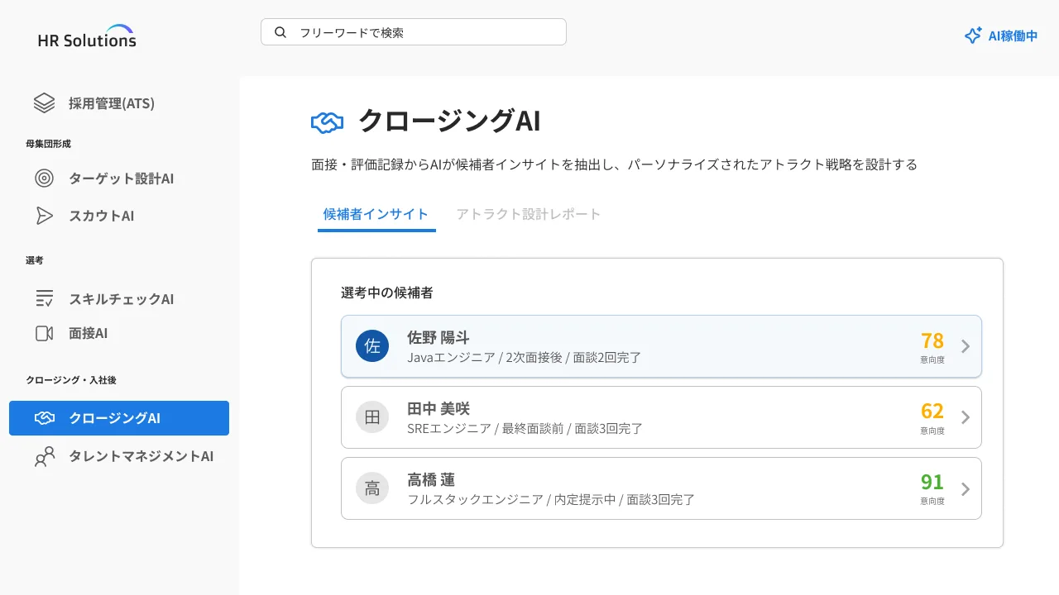
Task: Click the タレントマネジメントAI people icon
Action: click(x=44, y=456)
